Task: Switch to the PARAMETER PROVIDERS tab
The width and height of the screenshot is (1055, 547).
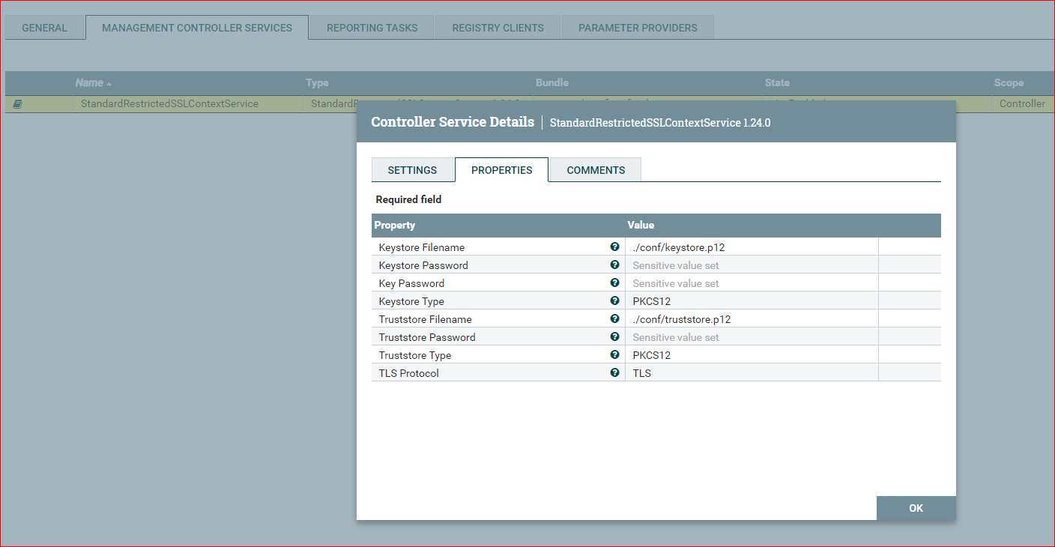Action: point(637,27)
